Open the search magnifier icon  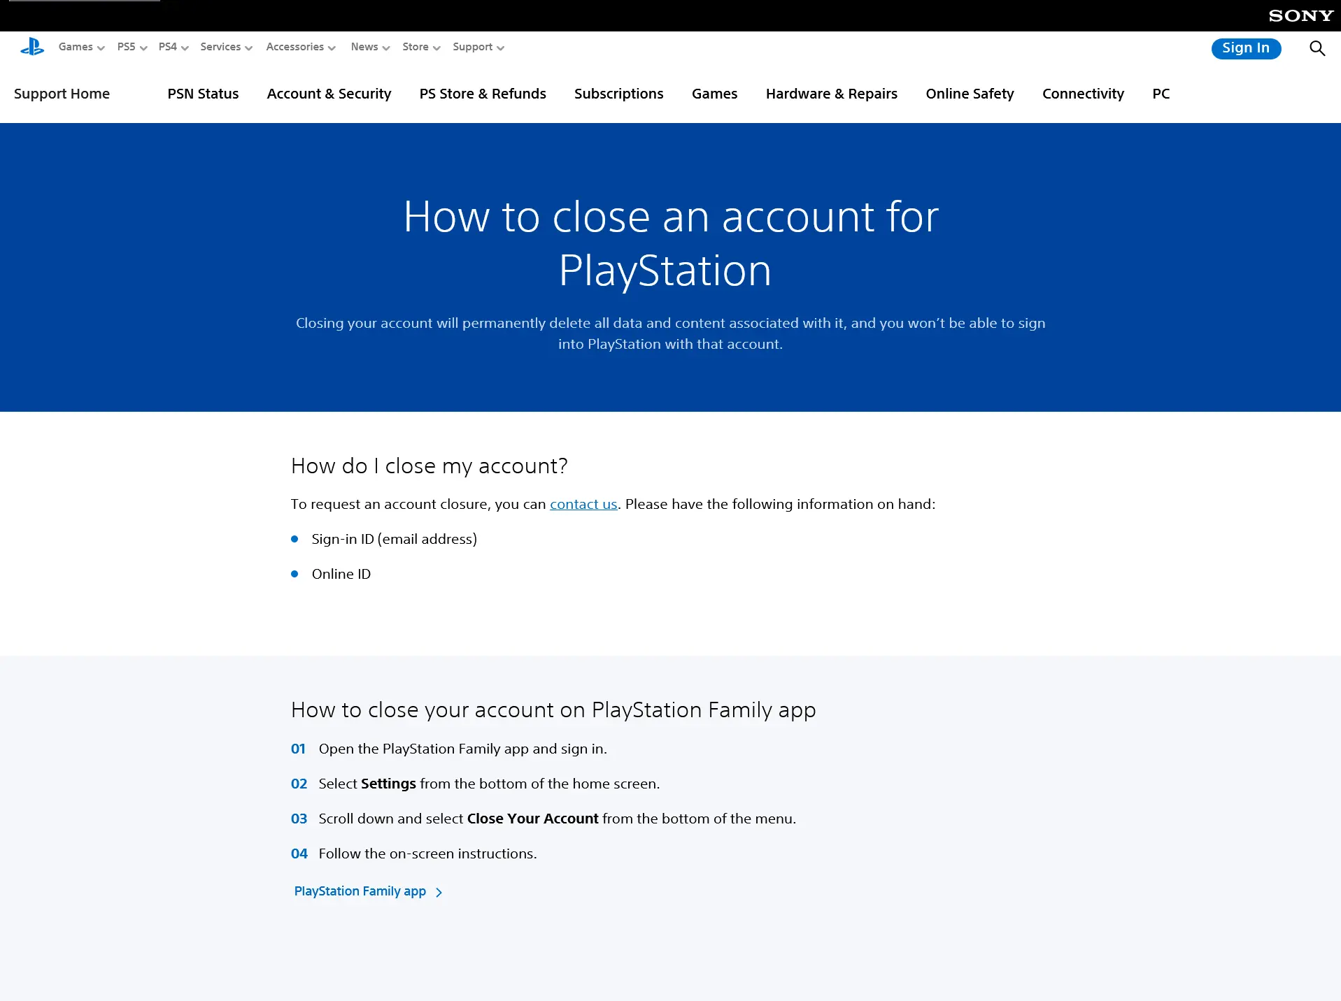click(x=1317, y=48)
